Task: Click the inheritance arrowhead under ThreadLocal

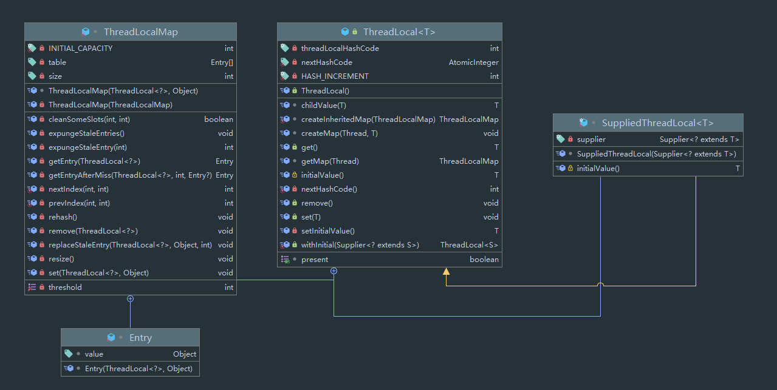Action: click(447, 272)
